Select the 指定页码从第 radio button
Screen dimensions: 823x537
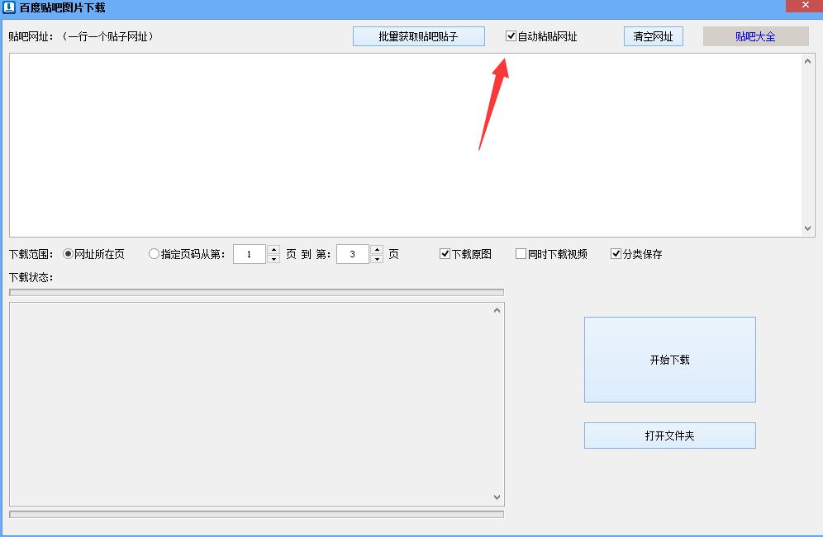point(153,254)
